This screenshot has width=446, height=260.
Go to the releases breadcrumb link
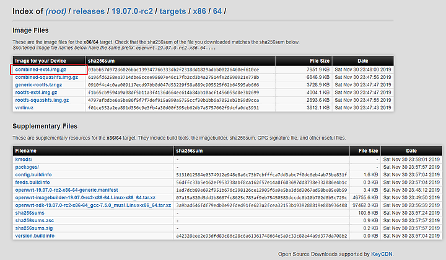pyautogui.click(x=89, y=11)
